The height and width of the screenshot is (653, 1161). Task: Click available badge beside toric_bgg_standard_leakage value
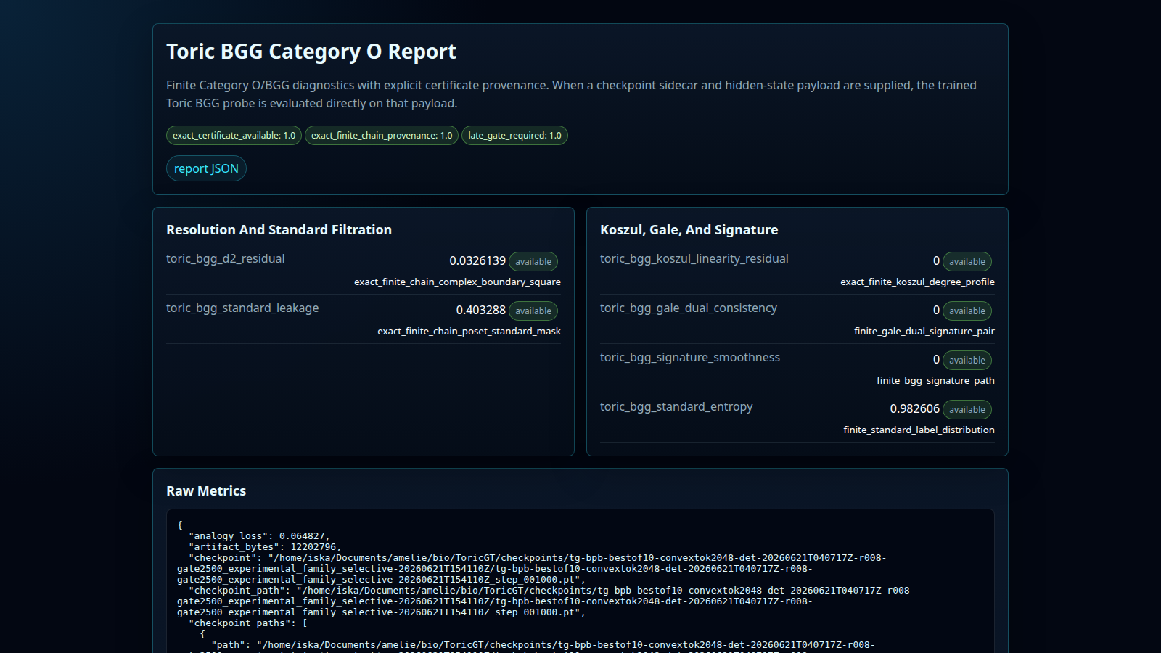click(533, 311)
